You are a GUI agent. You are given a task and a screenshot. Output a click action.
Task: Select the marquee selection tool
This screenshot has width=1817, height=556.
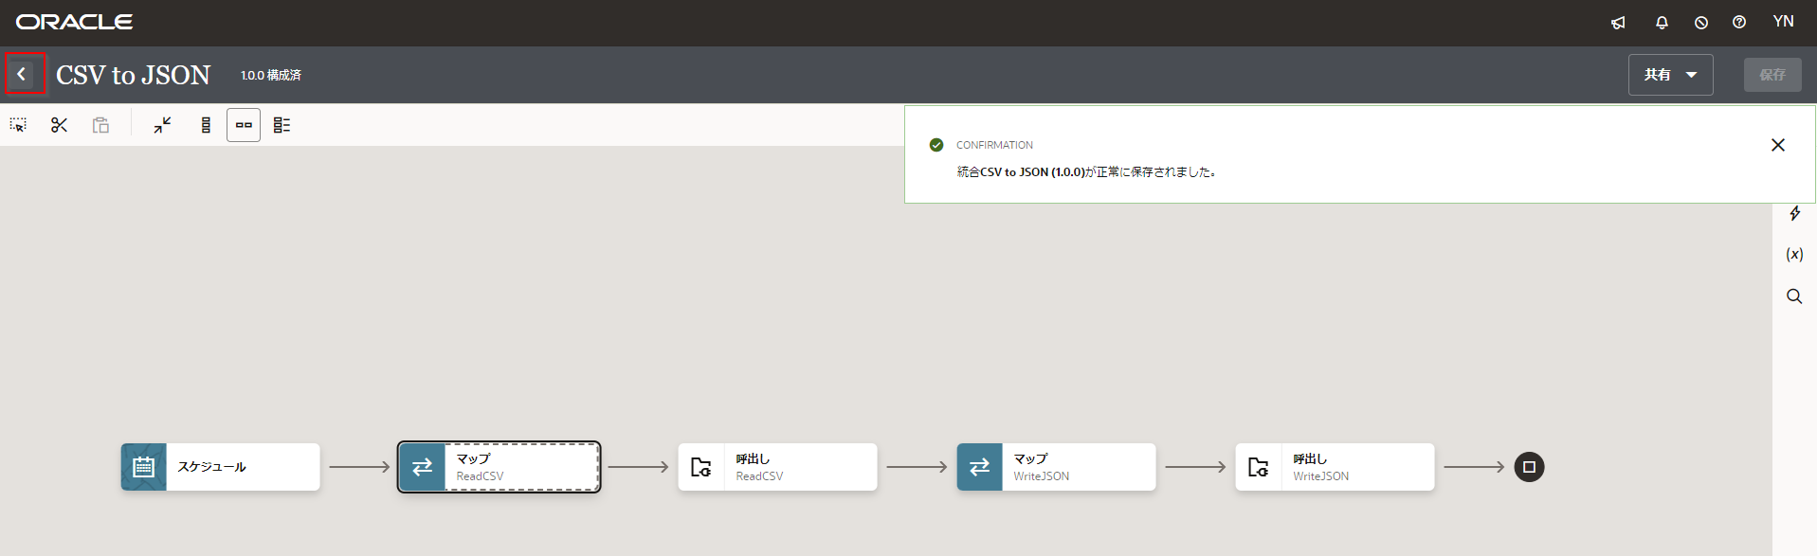[18, 125]
